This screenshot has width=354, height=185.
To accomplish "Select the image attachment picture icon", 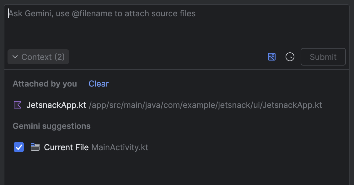I will (271, 57).
